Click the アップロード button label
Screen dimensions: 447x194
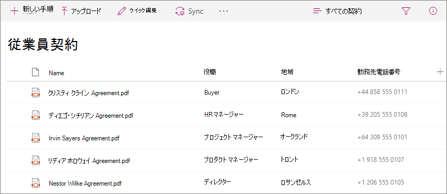coord(86,12)
